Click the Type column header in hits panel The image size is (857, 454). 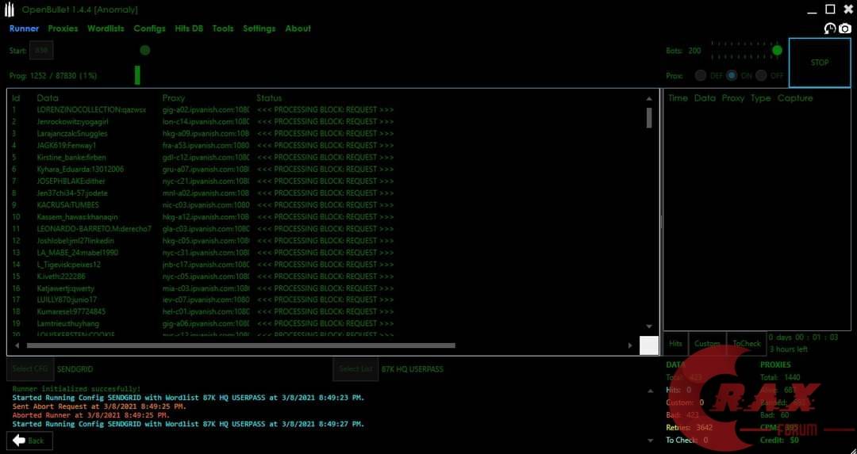760,98
